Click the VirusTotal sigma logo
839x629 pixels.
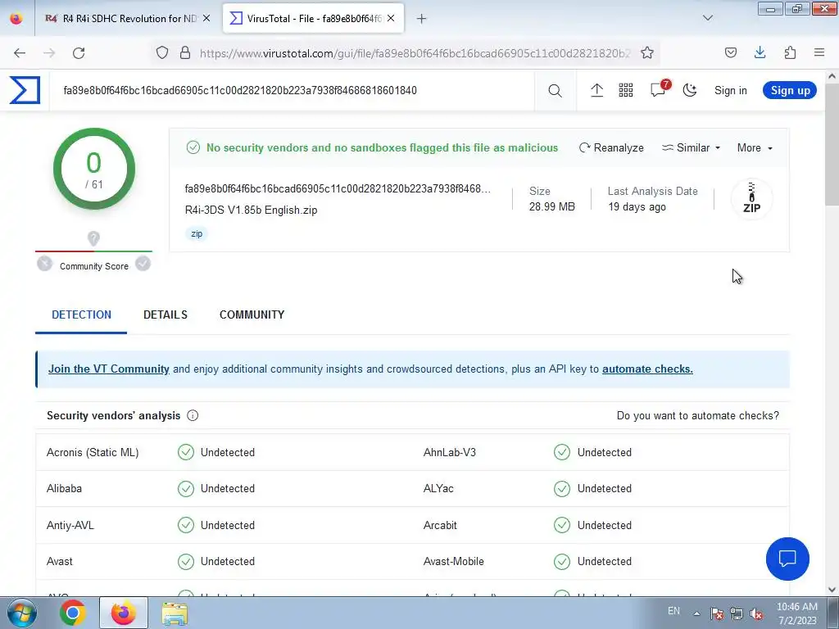coord(25,90)
